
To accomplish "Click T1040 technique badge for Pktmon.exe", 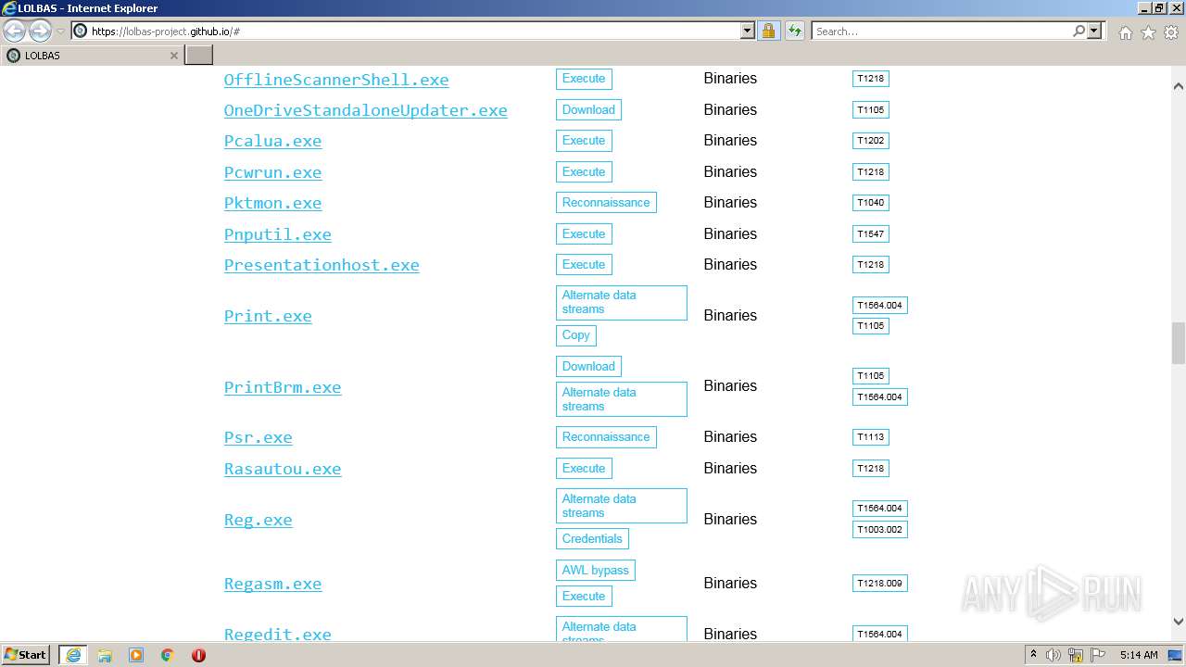I will click(x=871, y=203).
